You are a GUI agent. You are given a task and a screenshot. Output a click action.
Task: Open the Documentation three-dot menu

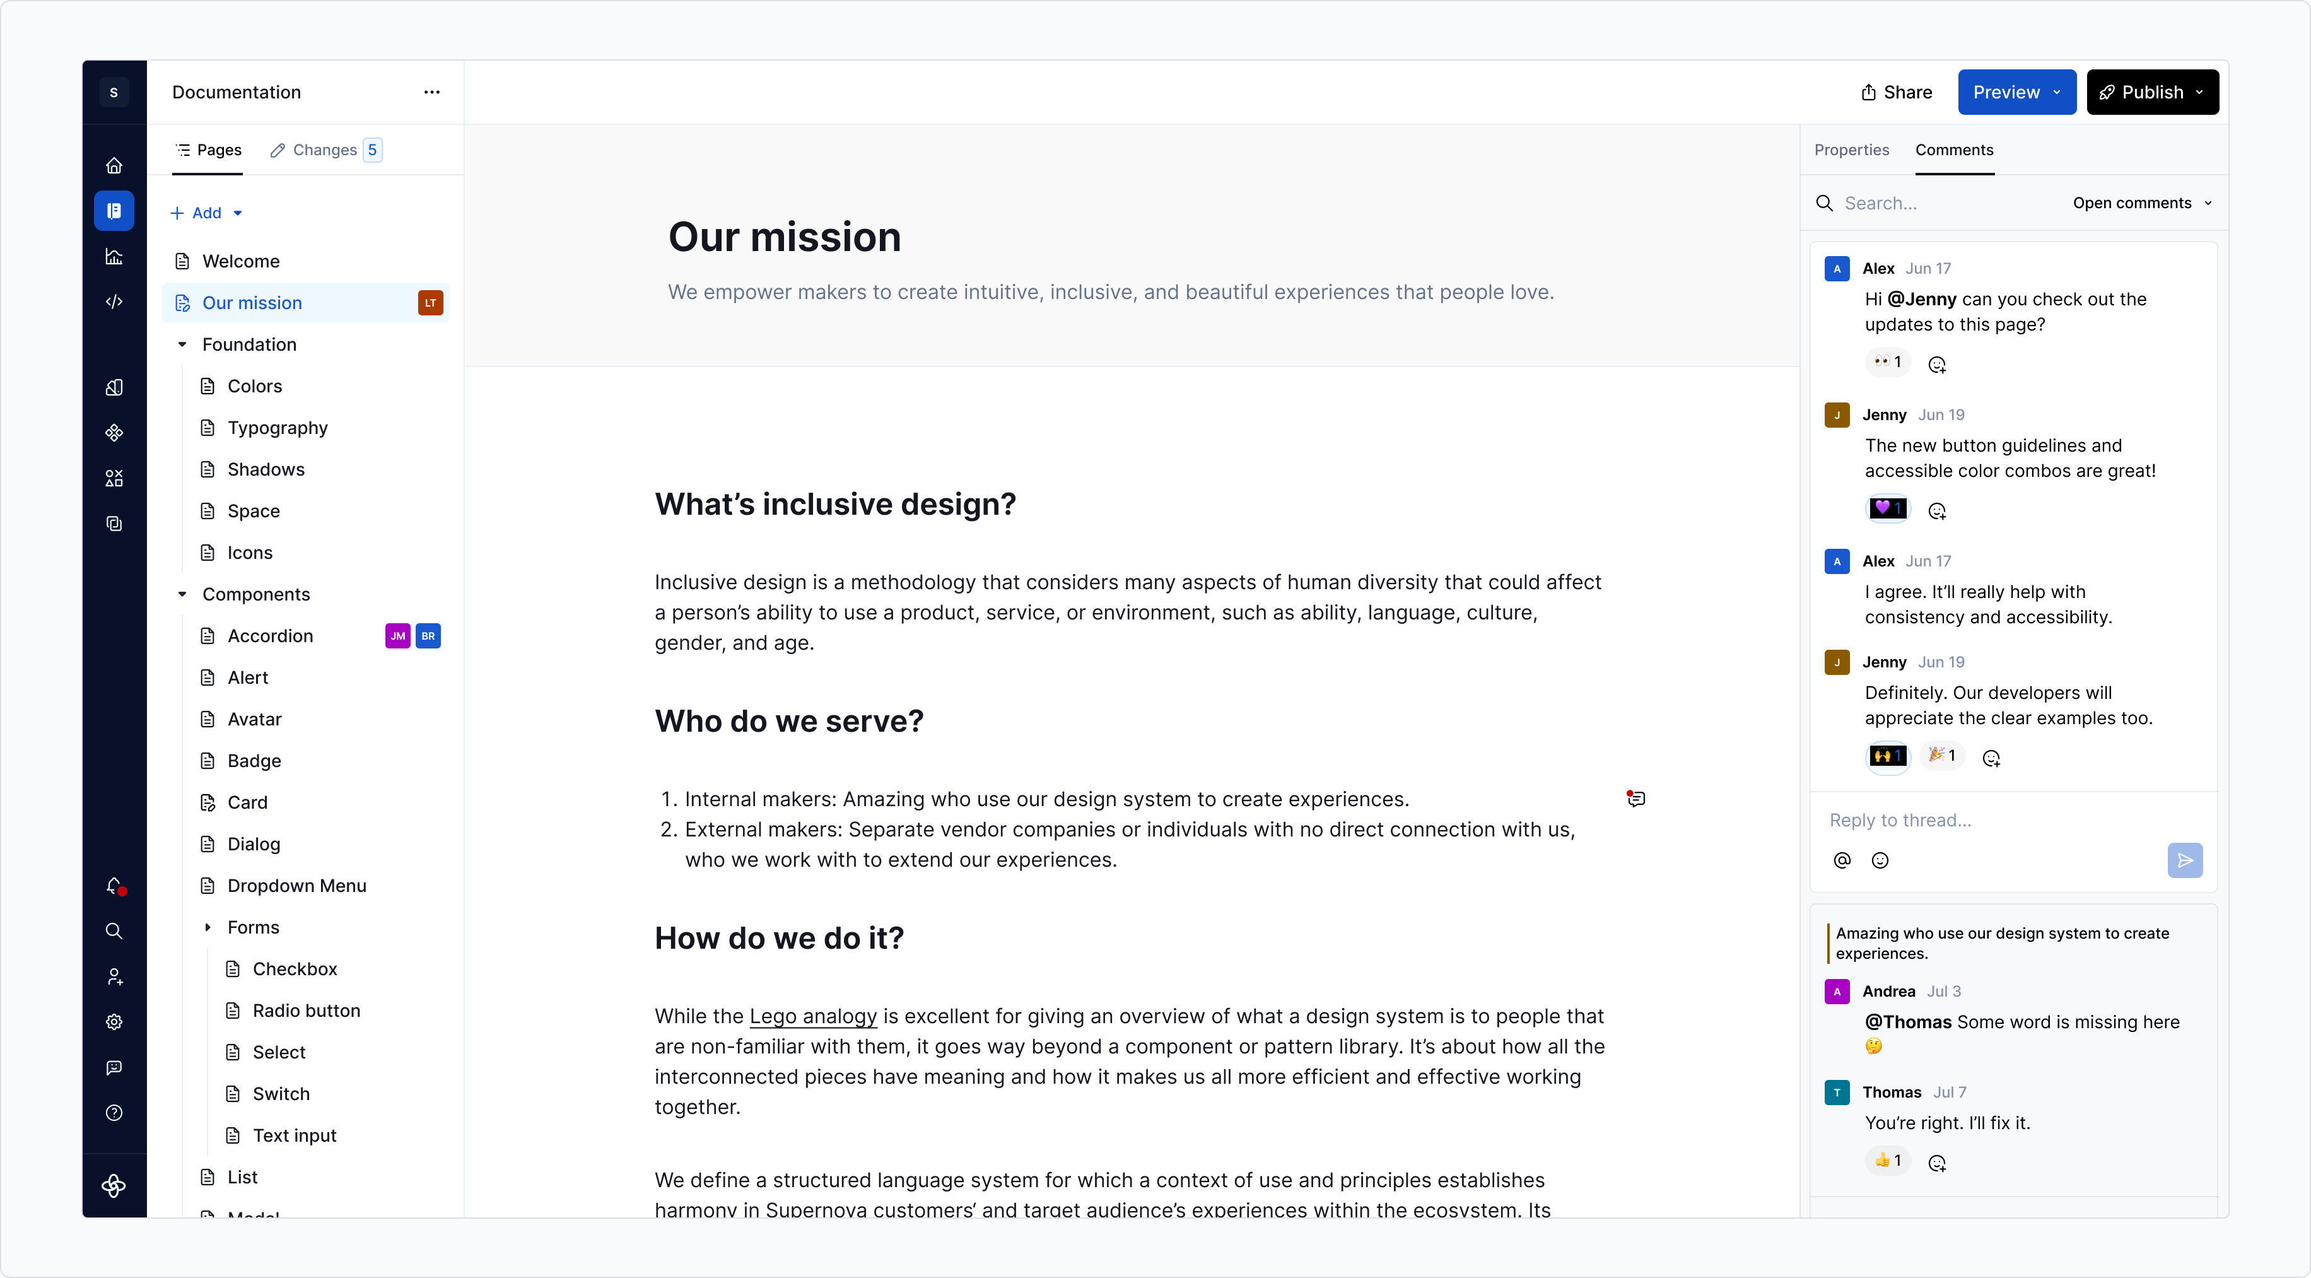[x=431, y=91]
